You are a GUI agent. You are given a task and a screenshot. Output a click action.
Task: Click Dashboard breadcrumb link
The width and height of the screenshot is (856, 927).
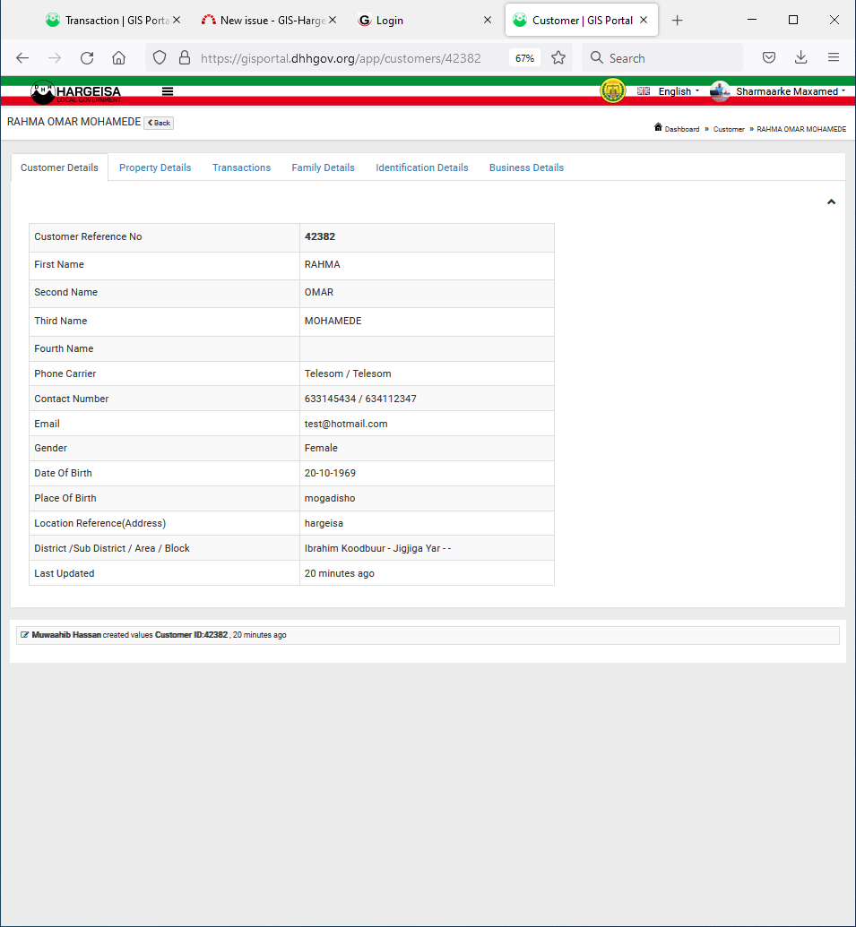tap(681, 129)
